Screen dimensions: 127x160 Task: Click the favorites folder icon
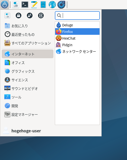tap(7, 26)
